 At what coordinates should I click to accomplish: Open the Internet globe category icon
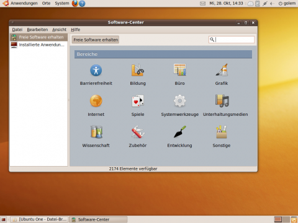coord(96,101)
